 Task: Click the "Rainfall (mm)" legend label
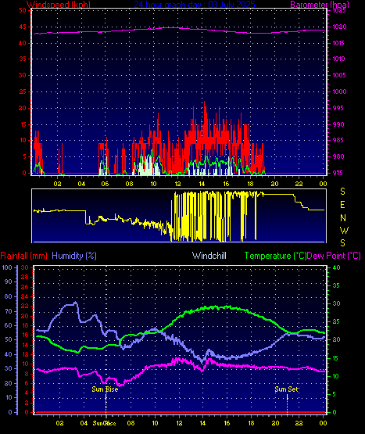click(x=23, y=256)
